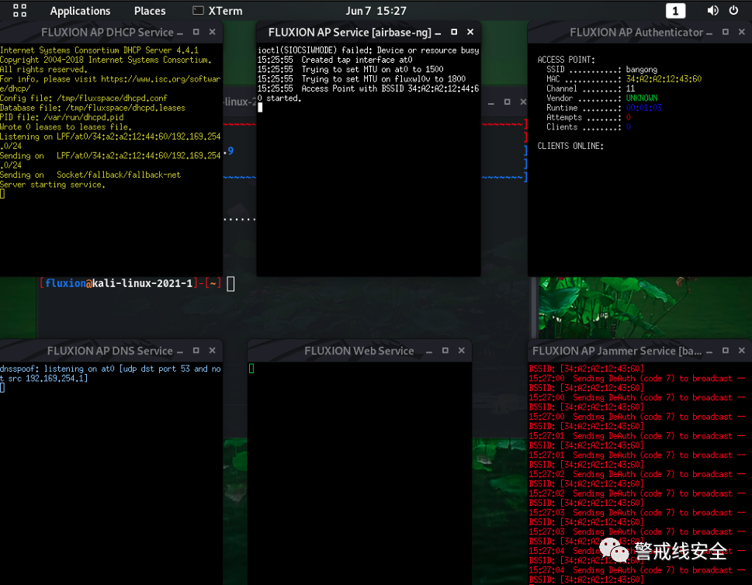Maximize the FLUXION AP DNS Service window

coord(196,351)
